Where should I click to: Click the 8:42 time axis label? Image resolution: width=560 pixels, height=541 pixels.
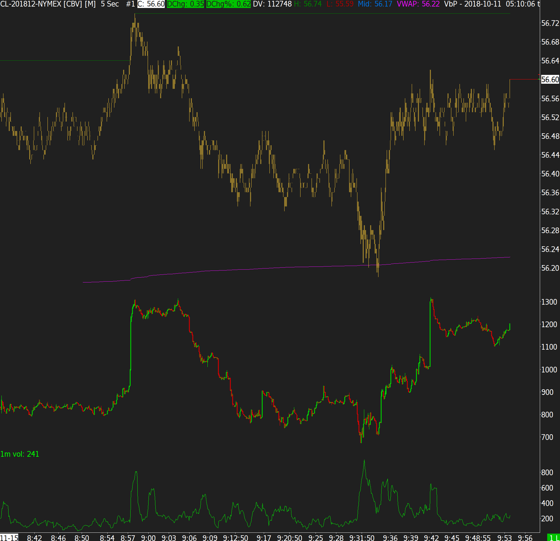coord(34,538)
